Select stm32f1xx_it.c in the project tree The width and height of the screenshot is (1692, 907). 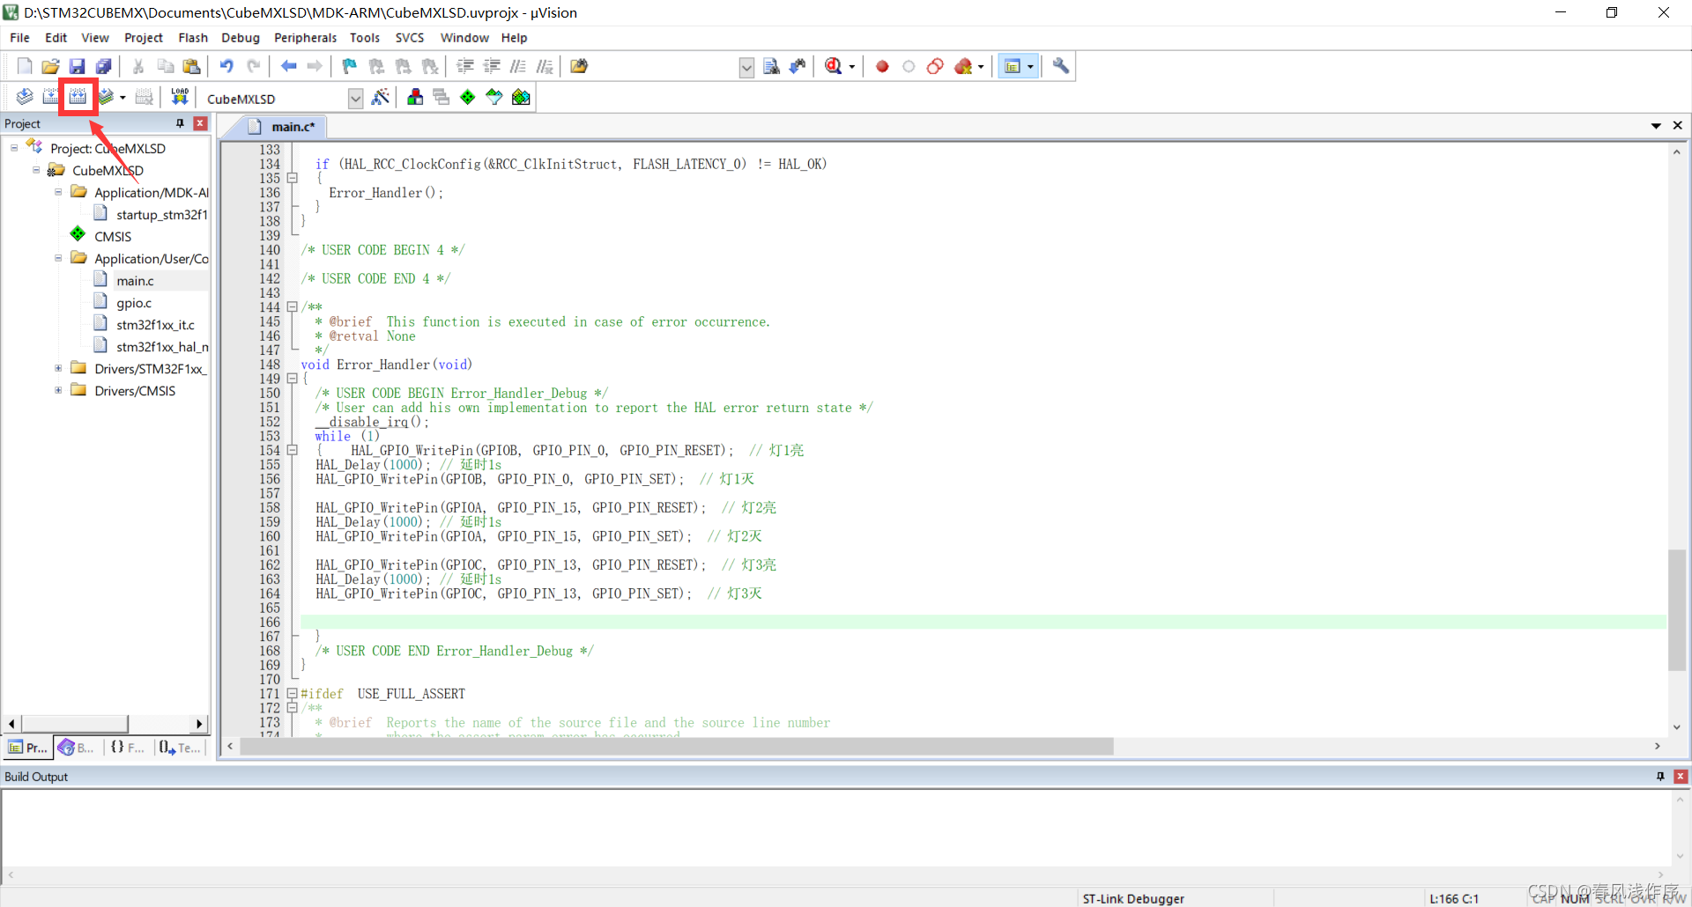(x=155, y=325)
